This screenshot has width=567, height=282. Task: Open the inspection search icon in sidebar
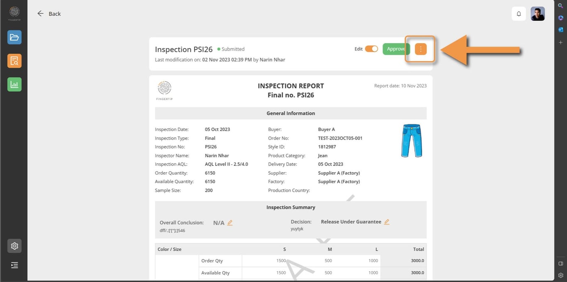click(15, 61)
